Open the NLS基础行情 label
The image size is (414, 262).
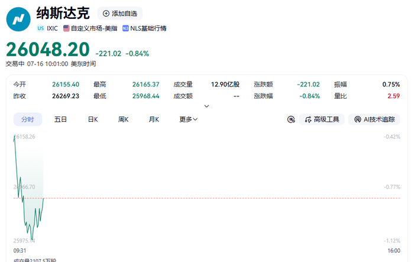[x=148, y=28]
